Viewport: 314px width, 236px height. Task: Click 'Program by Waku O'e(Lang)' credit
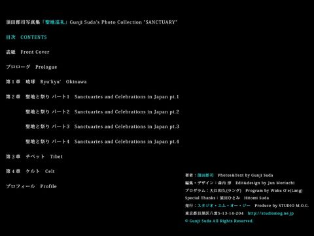tap(274, 191)
